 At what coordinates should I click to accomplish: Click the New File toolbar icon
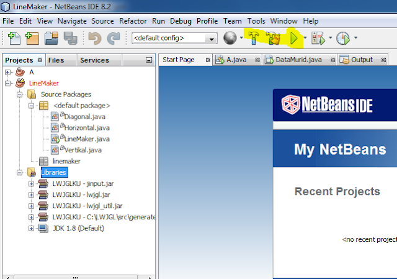(x=14, y=39)
